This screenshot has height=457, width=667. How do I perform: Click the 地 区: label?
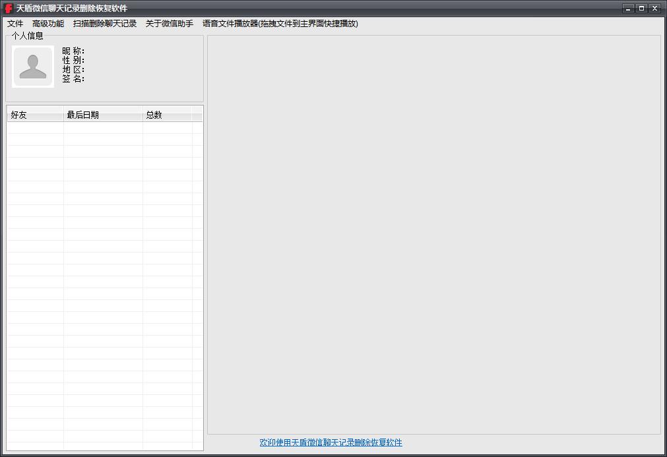point(73,69)
